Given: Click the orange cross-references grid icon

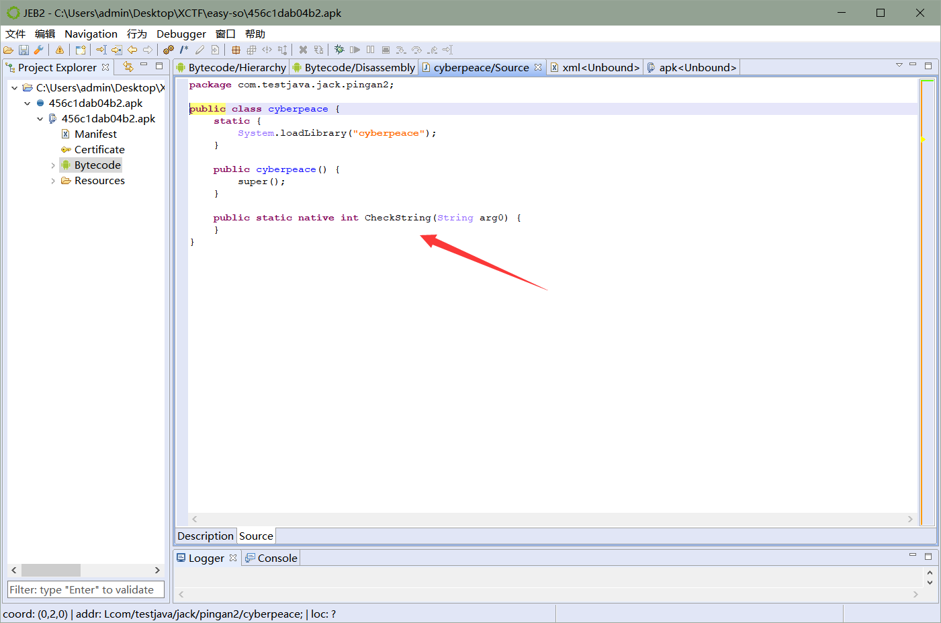Looking at the screenshot, I should pyautogui.click(x=236, y=50).
